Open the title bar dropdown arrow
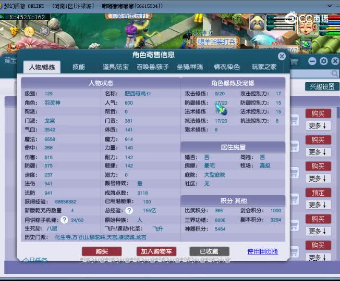Image resolution: width=340 pixels, height=281 pixels. click(330, 6)
